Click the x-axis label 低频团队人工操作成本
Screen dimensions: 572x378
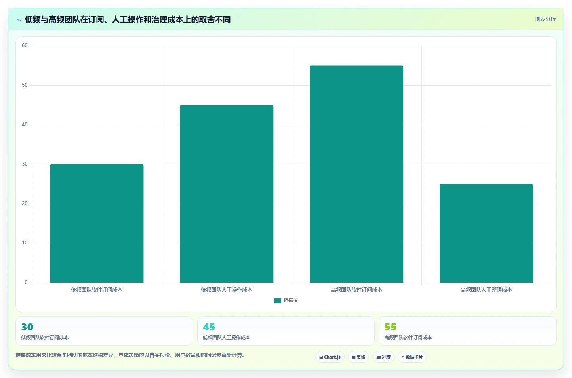pyautogui.click(x=227, y=290)
